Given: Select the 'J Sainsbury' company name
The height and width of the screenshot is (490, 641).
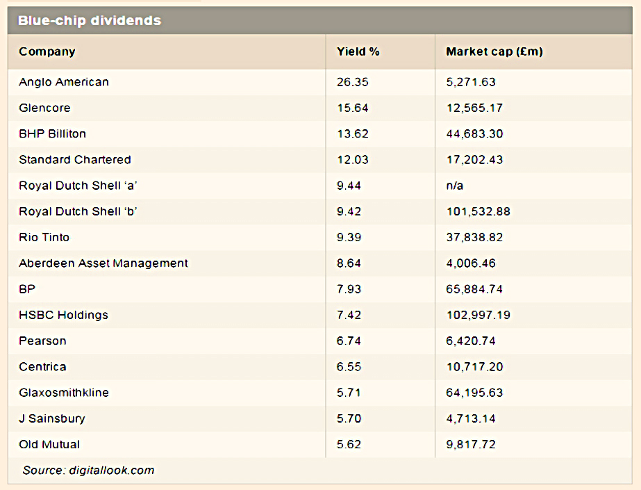Looking at the screenshot, I should pyautogui.click(x=52, y=419).
